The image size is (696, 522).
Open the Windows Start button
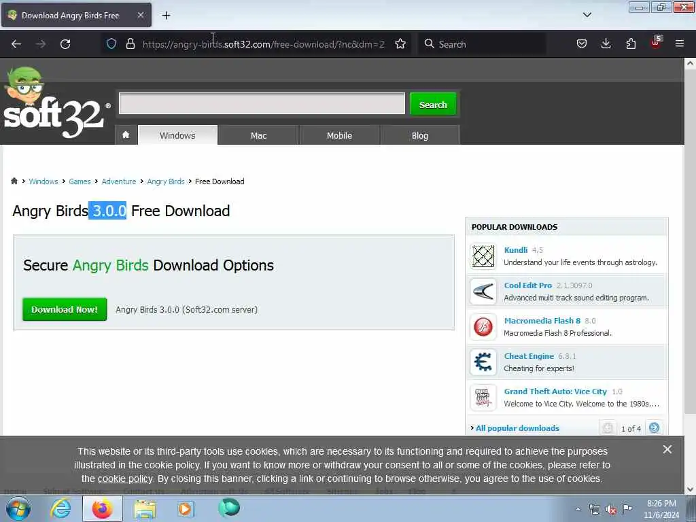(x=18, y=508)
